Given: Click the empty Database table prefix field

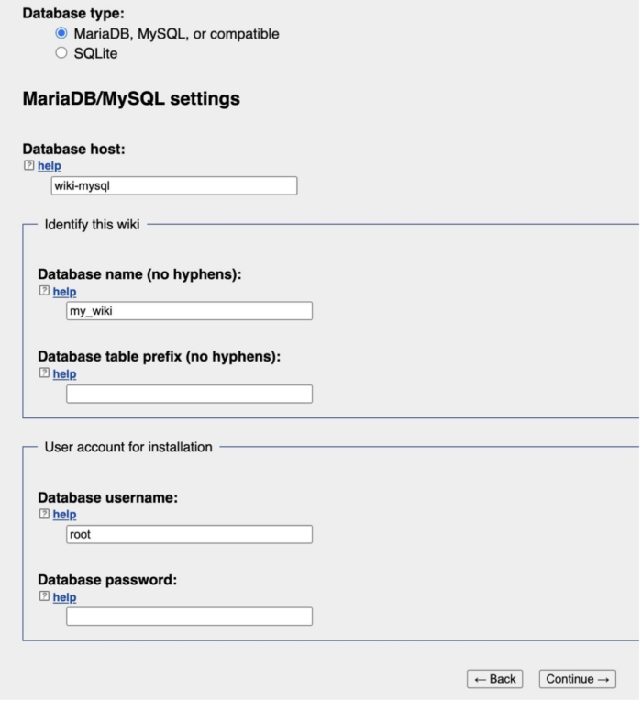Looking at the screenshot, I should (x=189, y=394).
